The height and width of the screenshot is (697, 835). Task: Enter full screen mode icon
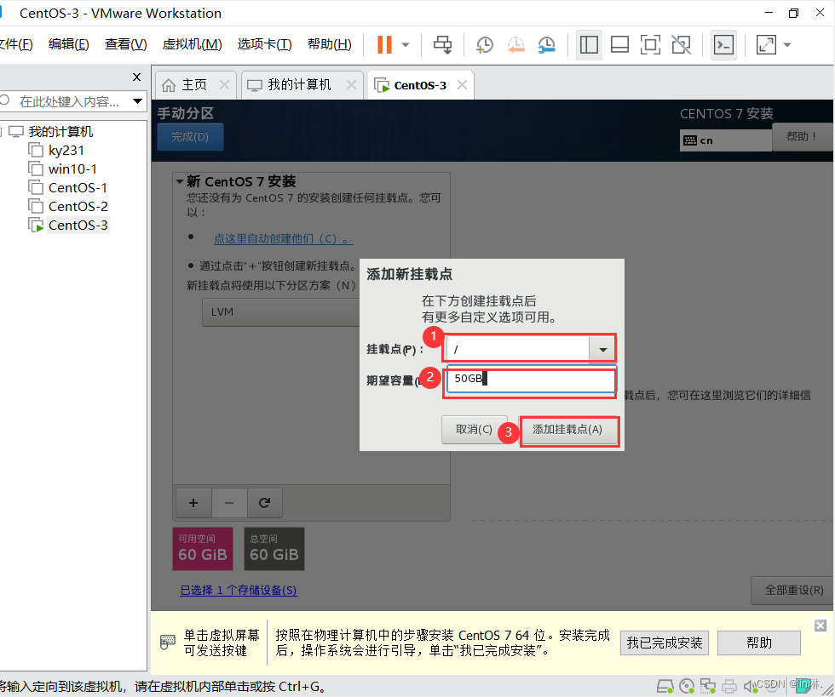(650, 45)
